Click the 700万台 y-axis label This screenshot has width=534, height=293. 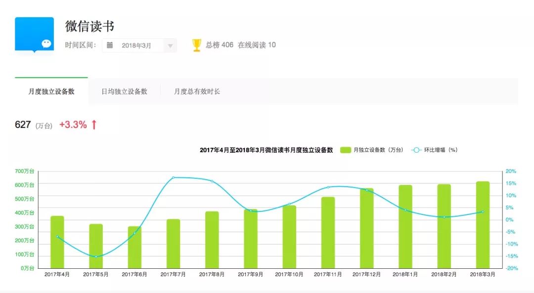tap(25, 171)
